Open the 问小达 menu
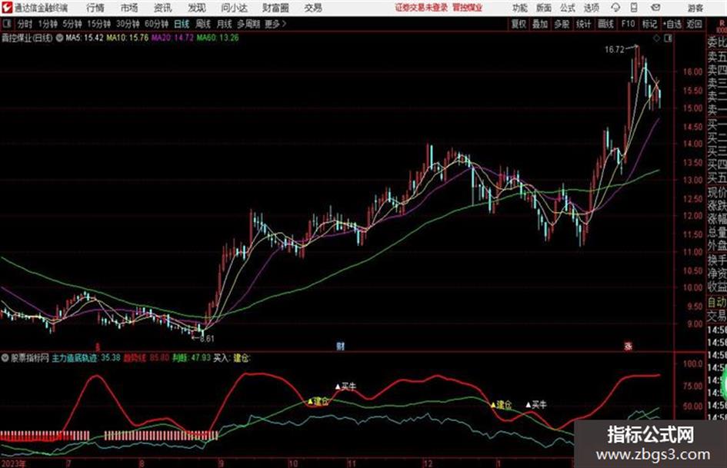Screen dimensions: 727x468 (234, 8)
